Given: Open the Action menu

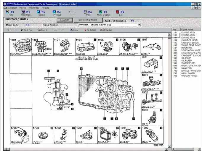Looking at the screenshot, I should tap(12, 8).
